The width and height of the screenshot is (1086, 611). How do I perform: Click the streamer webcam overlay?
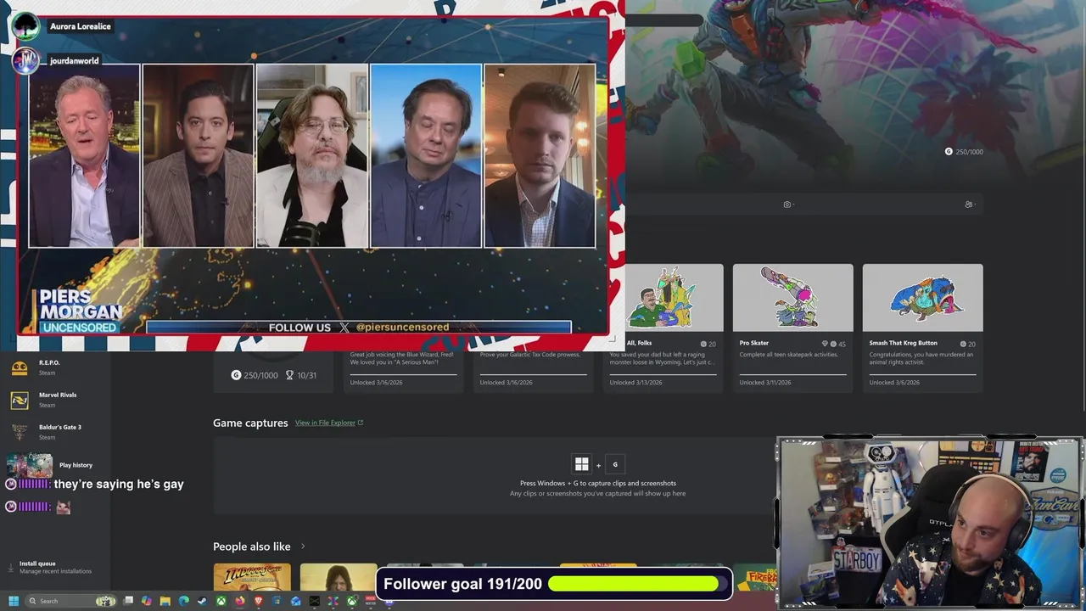[929, 523]
